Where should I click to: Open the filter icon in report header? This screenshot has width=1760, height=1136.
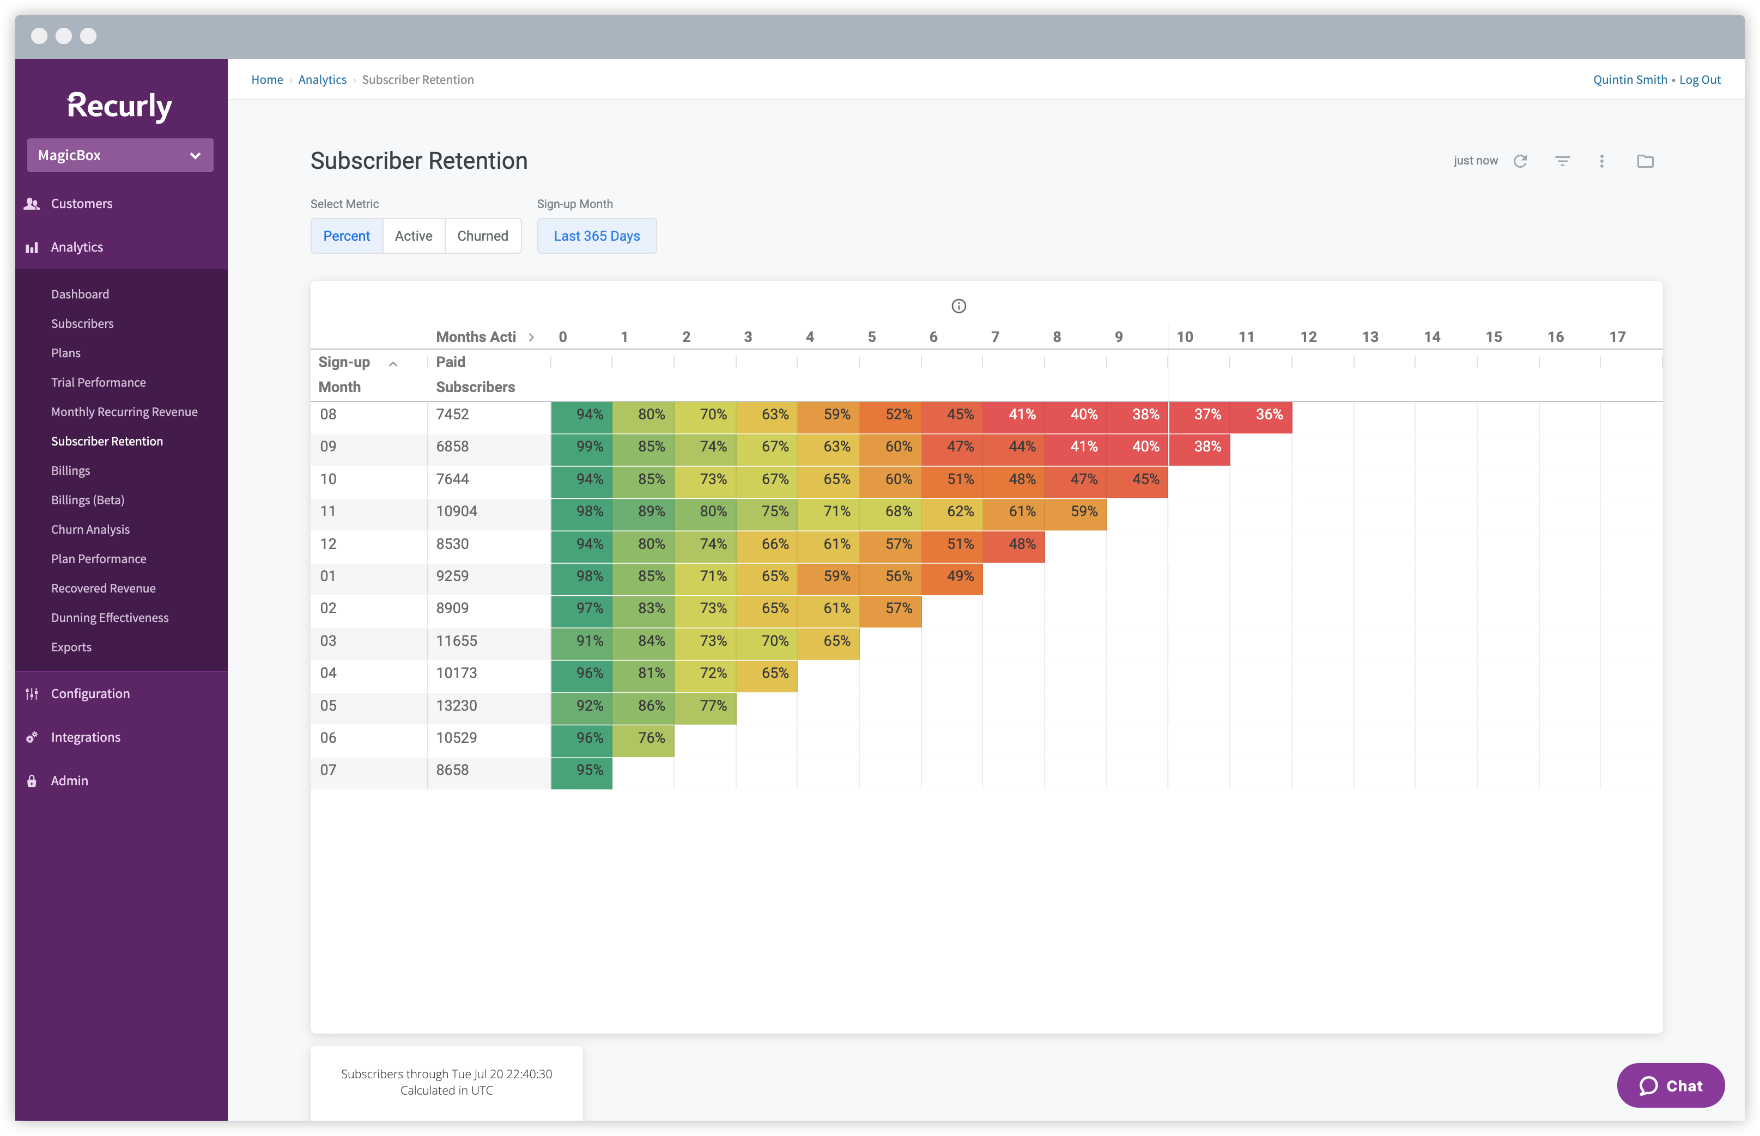[x=1562, y=161]
